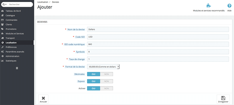Click the Symbole input field
Screen dimensions: 234x105
click(158, 51)
